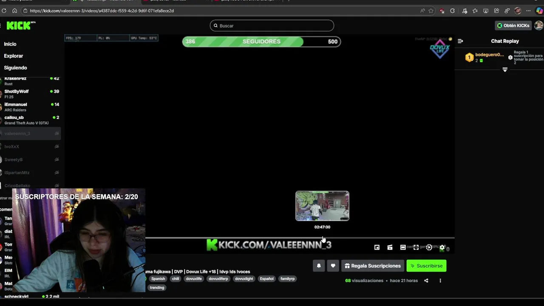Screen dimensions: 544x306
Task: Click the video preview thumbnail at 02:47:30
Action: tap(322, 206)
